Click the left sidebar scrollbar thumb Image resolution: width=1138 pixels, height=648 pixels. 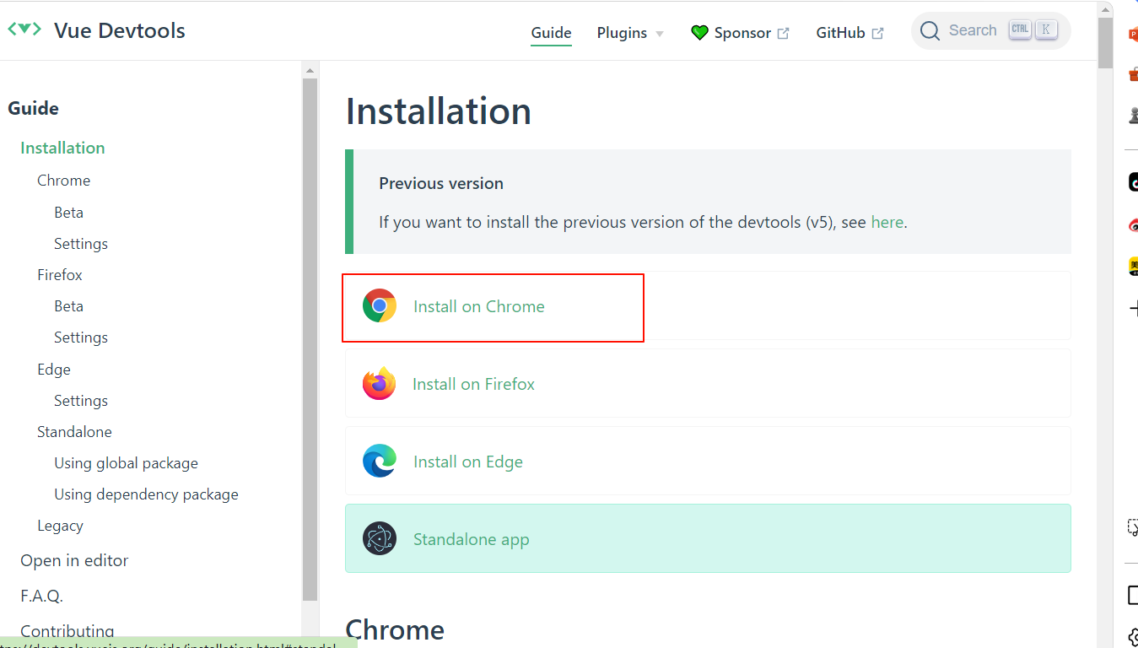[310, 339]
